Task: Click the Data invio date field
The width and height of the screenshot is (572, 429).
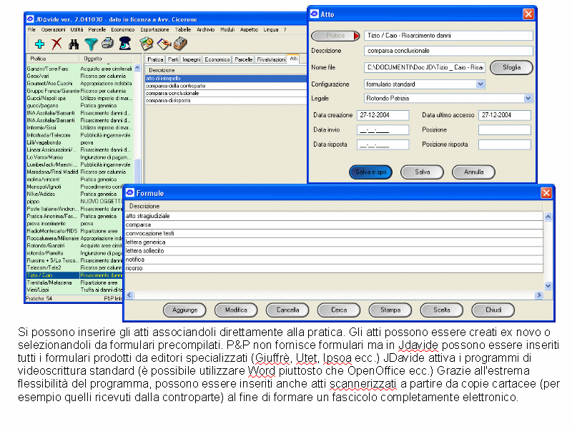Action: 383,130
